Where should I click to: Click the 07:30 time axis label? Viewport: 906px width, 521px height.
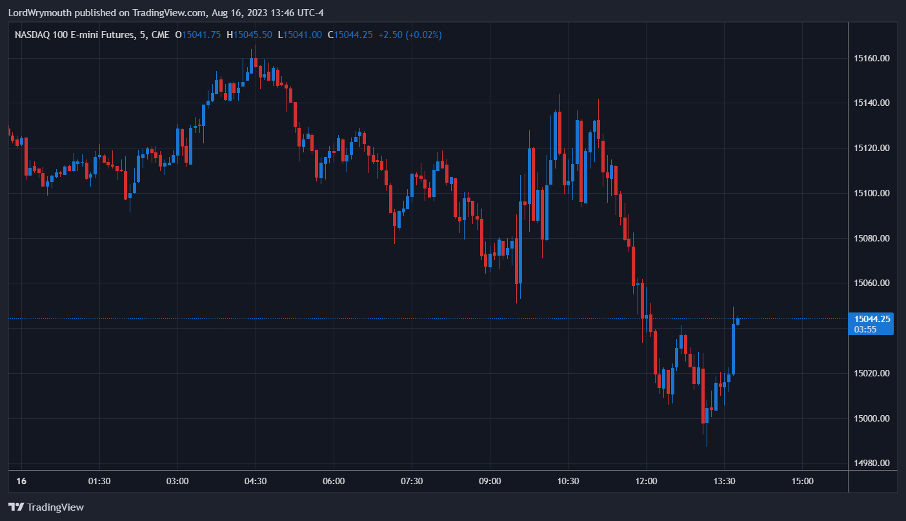pos(412,481)
